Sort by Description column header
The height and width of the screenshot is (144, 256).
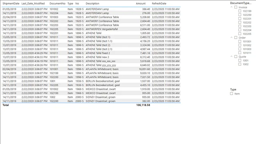click(x=92, y=4)
